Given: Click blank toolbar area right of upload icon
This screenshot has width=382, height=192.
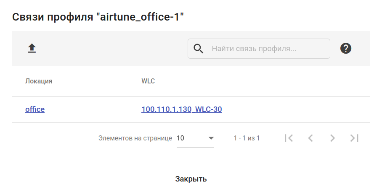Looking at the screenshot, I should (x=109, y=49).
